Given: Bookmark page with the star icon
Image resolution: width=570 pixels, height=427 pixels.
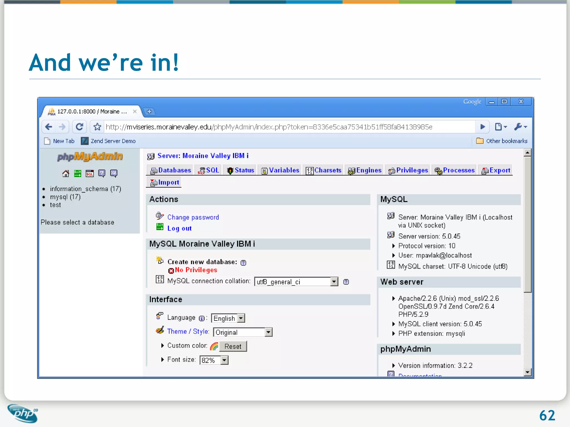Looking at the screenshot, I should click(97, 127).
